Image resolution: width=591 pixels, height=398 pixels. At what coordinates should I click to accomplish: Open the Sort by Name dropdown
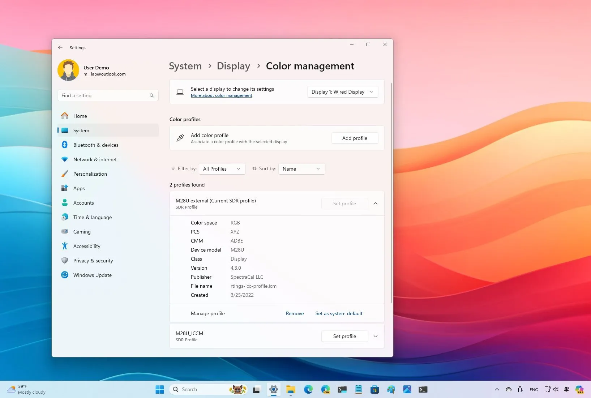[301, 168]
